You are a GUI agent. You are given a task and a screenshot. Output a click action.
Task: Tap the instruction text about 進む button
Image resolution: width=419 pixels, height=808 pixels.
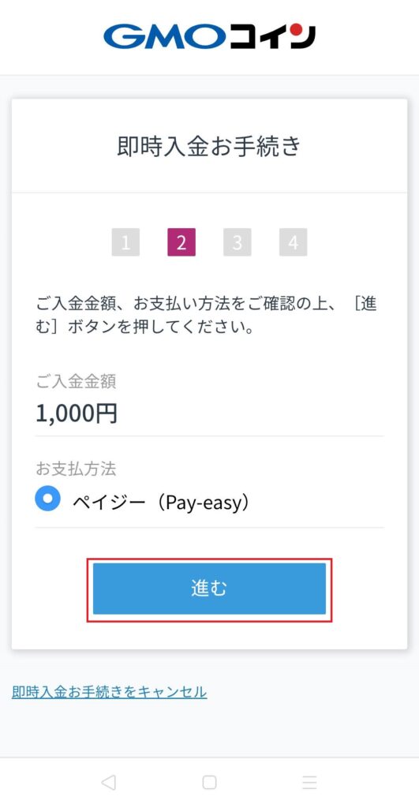point(206,316)
